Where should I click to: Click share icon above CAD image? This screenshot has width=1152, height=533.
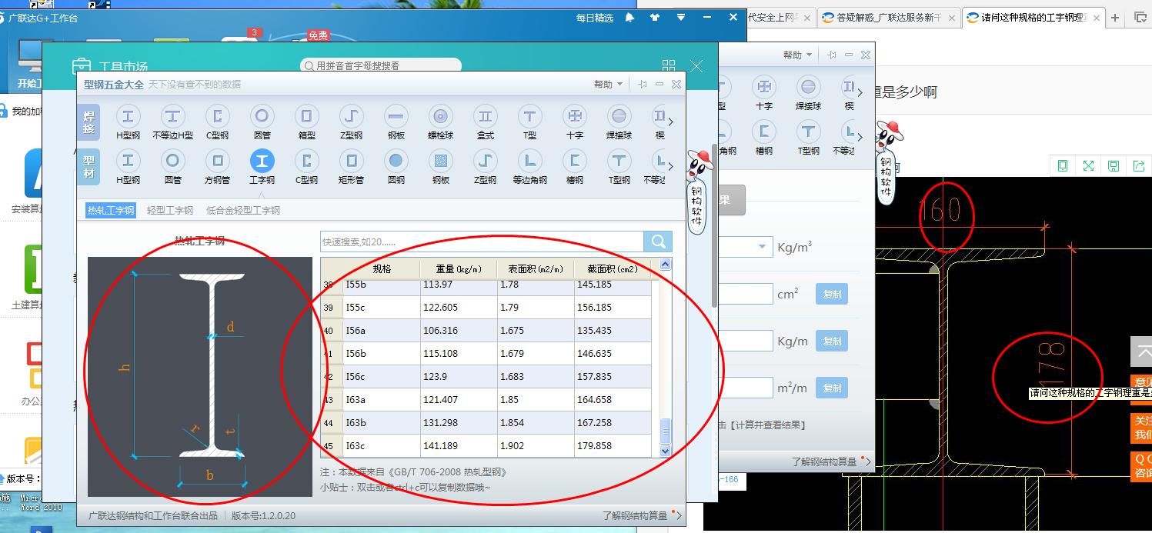pos(1139,165)
